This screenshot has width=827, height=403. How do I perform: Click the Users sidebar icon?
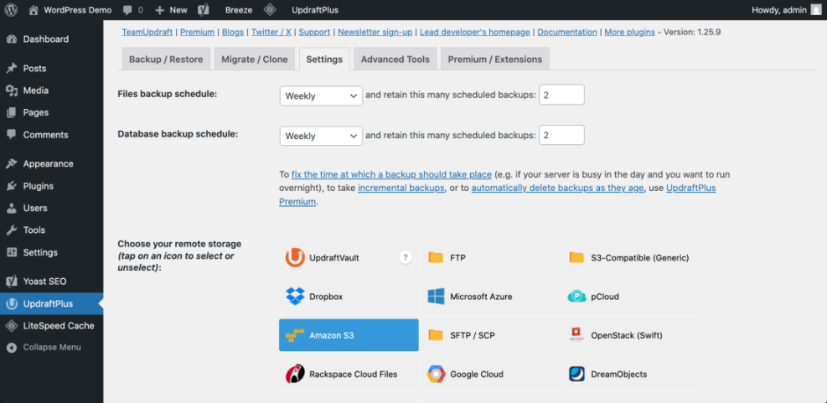(x=12, y=208)
